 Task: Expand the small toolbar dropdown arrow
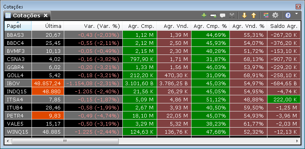pyautogui.click(x=297, y=14)
